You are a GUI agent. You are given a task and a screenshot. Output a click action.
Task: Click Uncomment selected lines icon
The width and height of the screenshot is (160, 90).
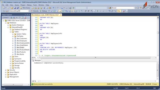82,11
